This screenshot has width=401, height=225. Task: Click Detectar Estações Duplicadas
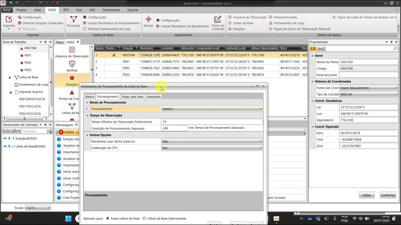point(40,23)
